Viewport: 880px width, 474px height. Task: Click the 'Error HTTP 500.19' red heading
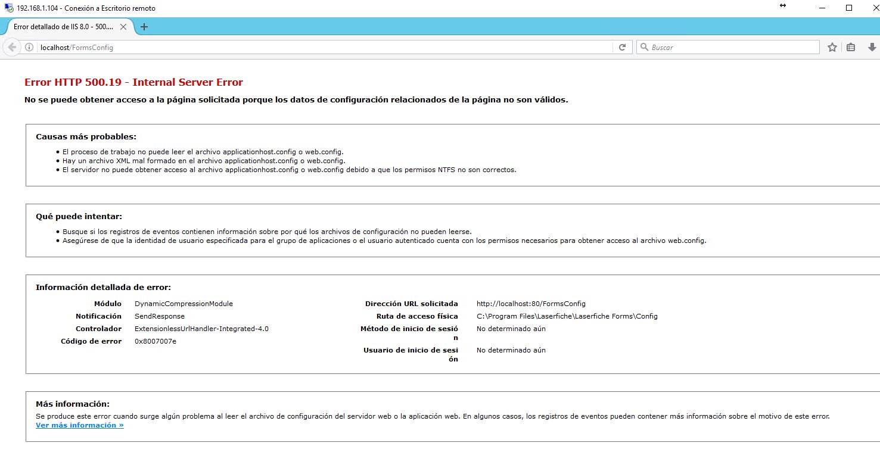click(133, 82)
